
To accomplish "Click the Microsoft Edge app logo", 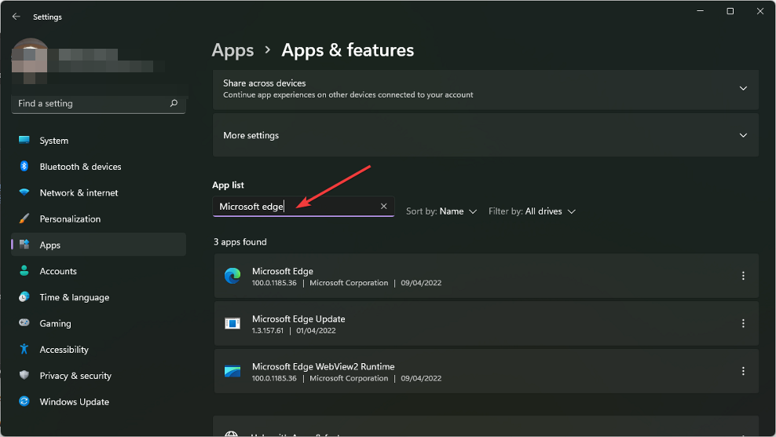I will 232,276.
